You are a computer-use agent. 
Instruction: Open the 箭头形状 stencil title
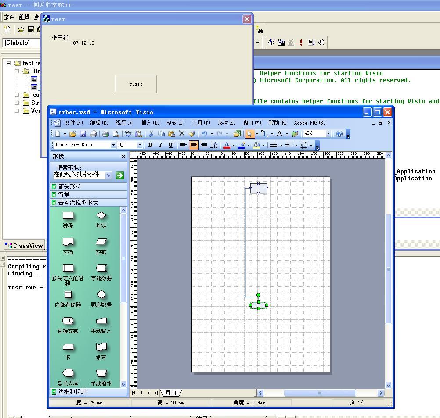89,186
